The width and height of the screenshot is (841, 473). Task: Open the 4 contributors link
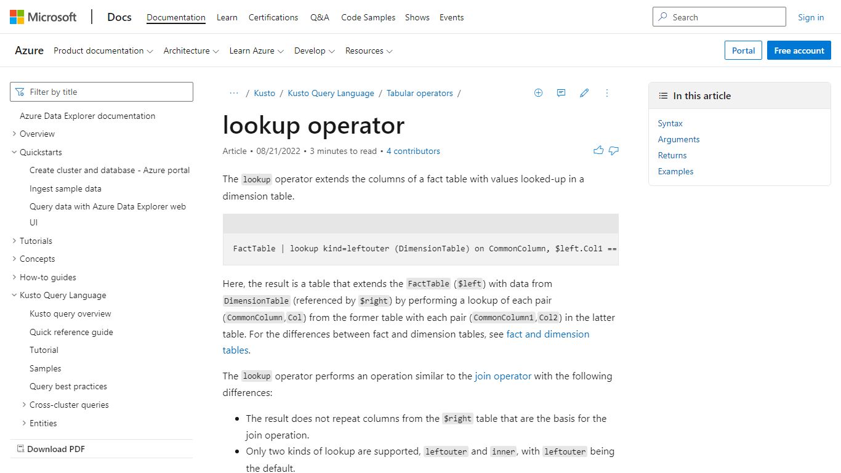(x=413, y=151)
